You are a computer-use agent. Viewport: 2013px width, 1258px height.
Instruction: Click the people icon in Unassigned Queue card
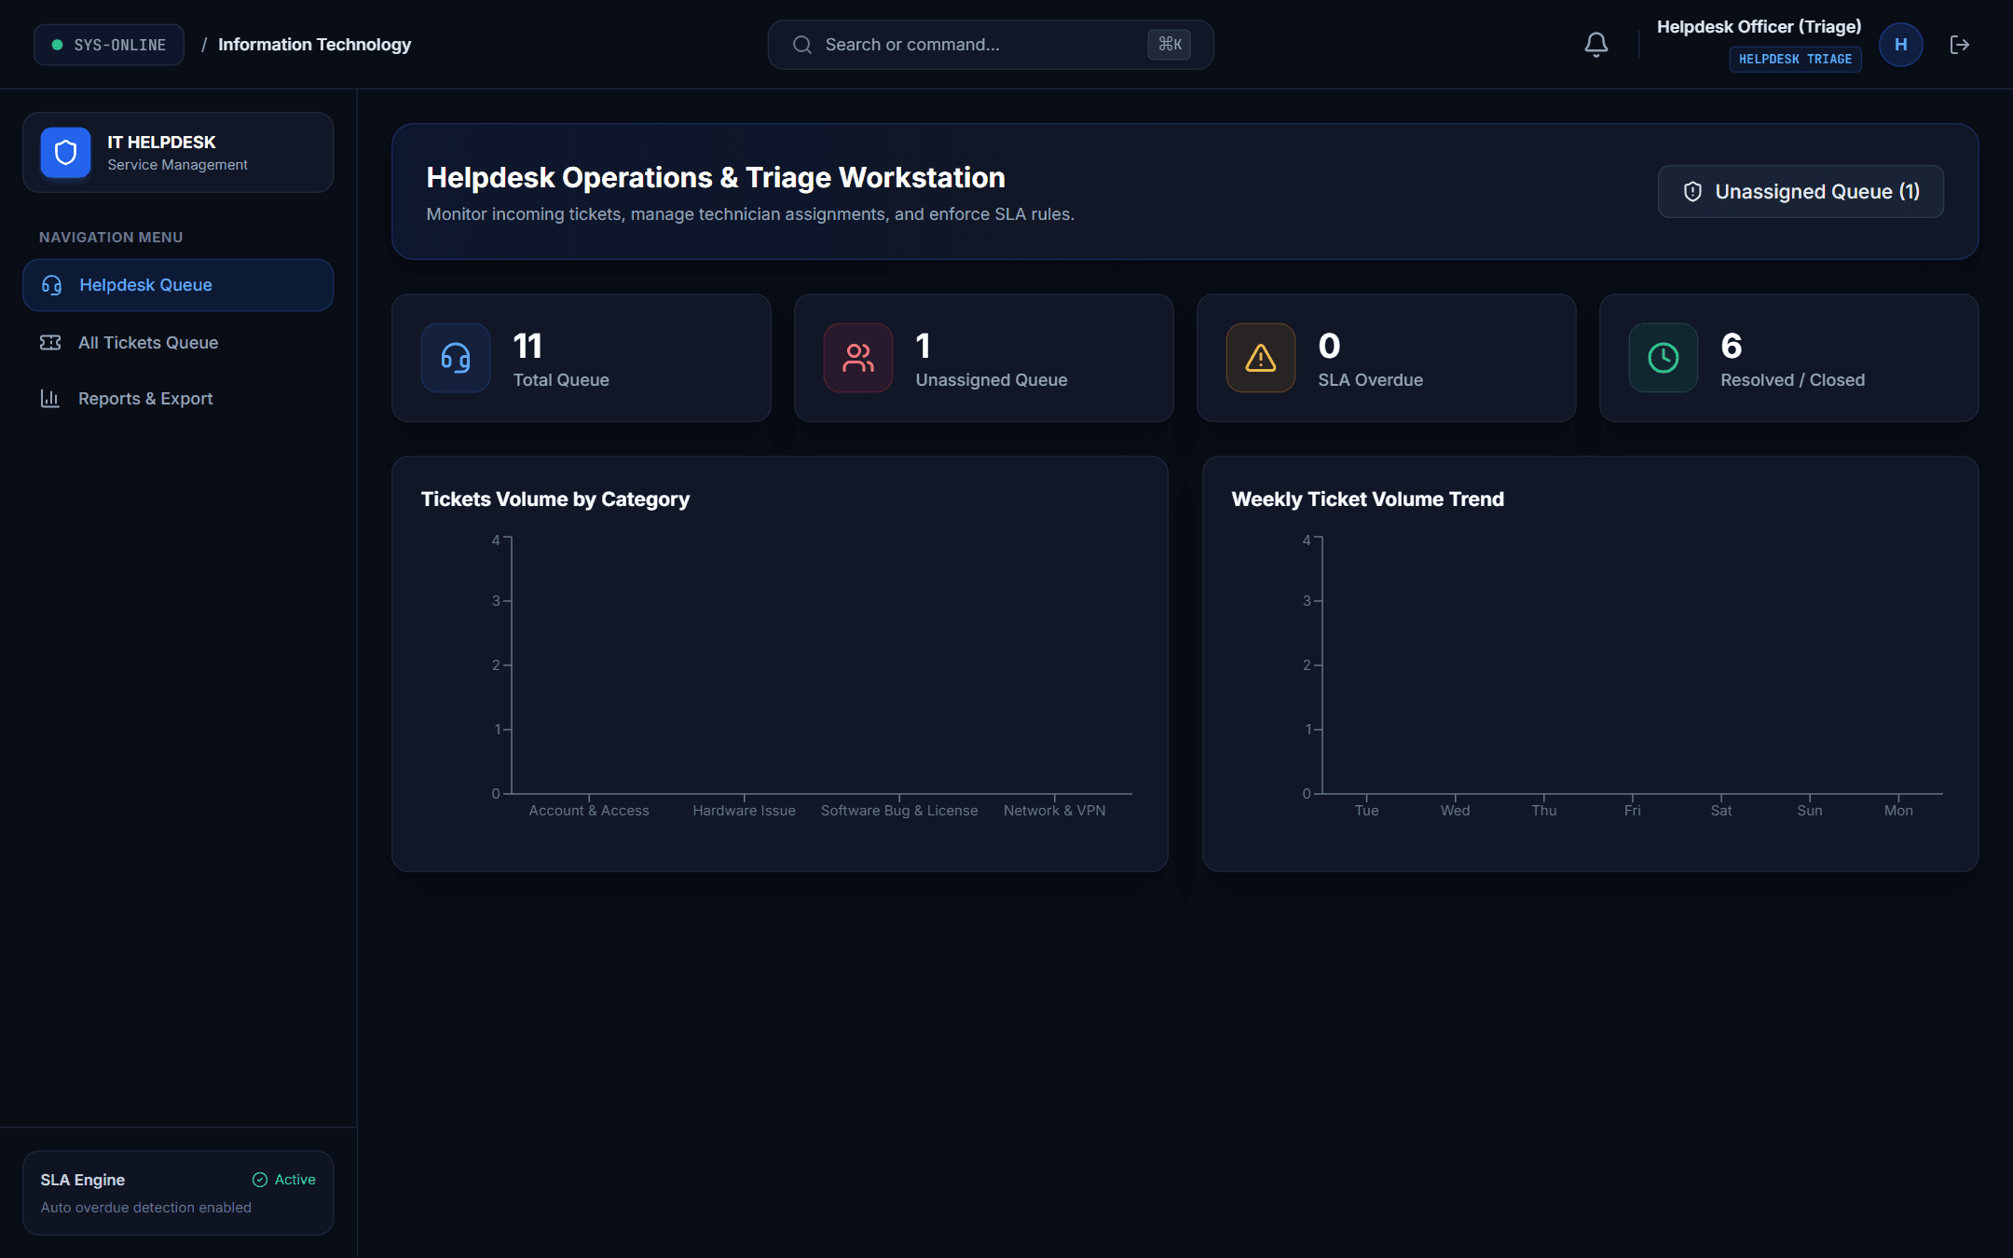point(858,358)
